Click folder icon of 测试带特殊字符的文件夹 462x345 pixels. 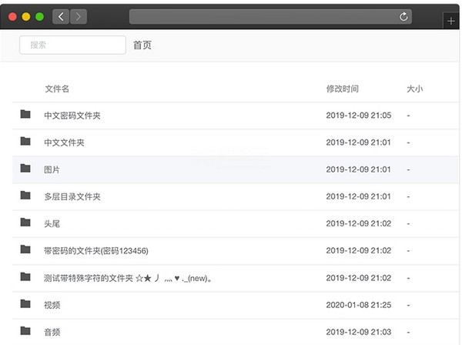tap(25, 276)
